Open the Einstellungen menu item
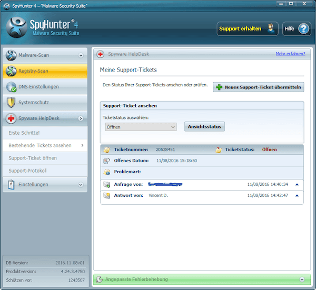 point(45,185)
